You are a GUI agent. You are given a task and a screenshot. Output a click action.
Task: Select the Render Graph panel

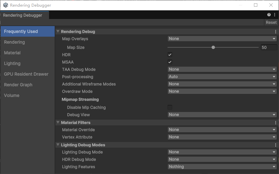pos(18,85)
